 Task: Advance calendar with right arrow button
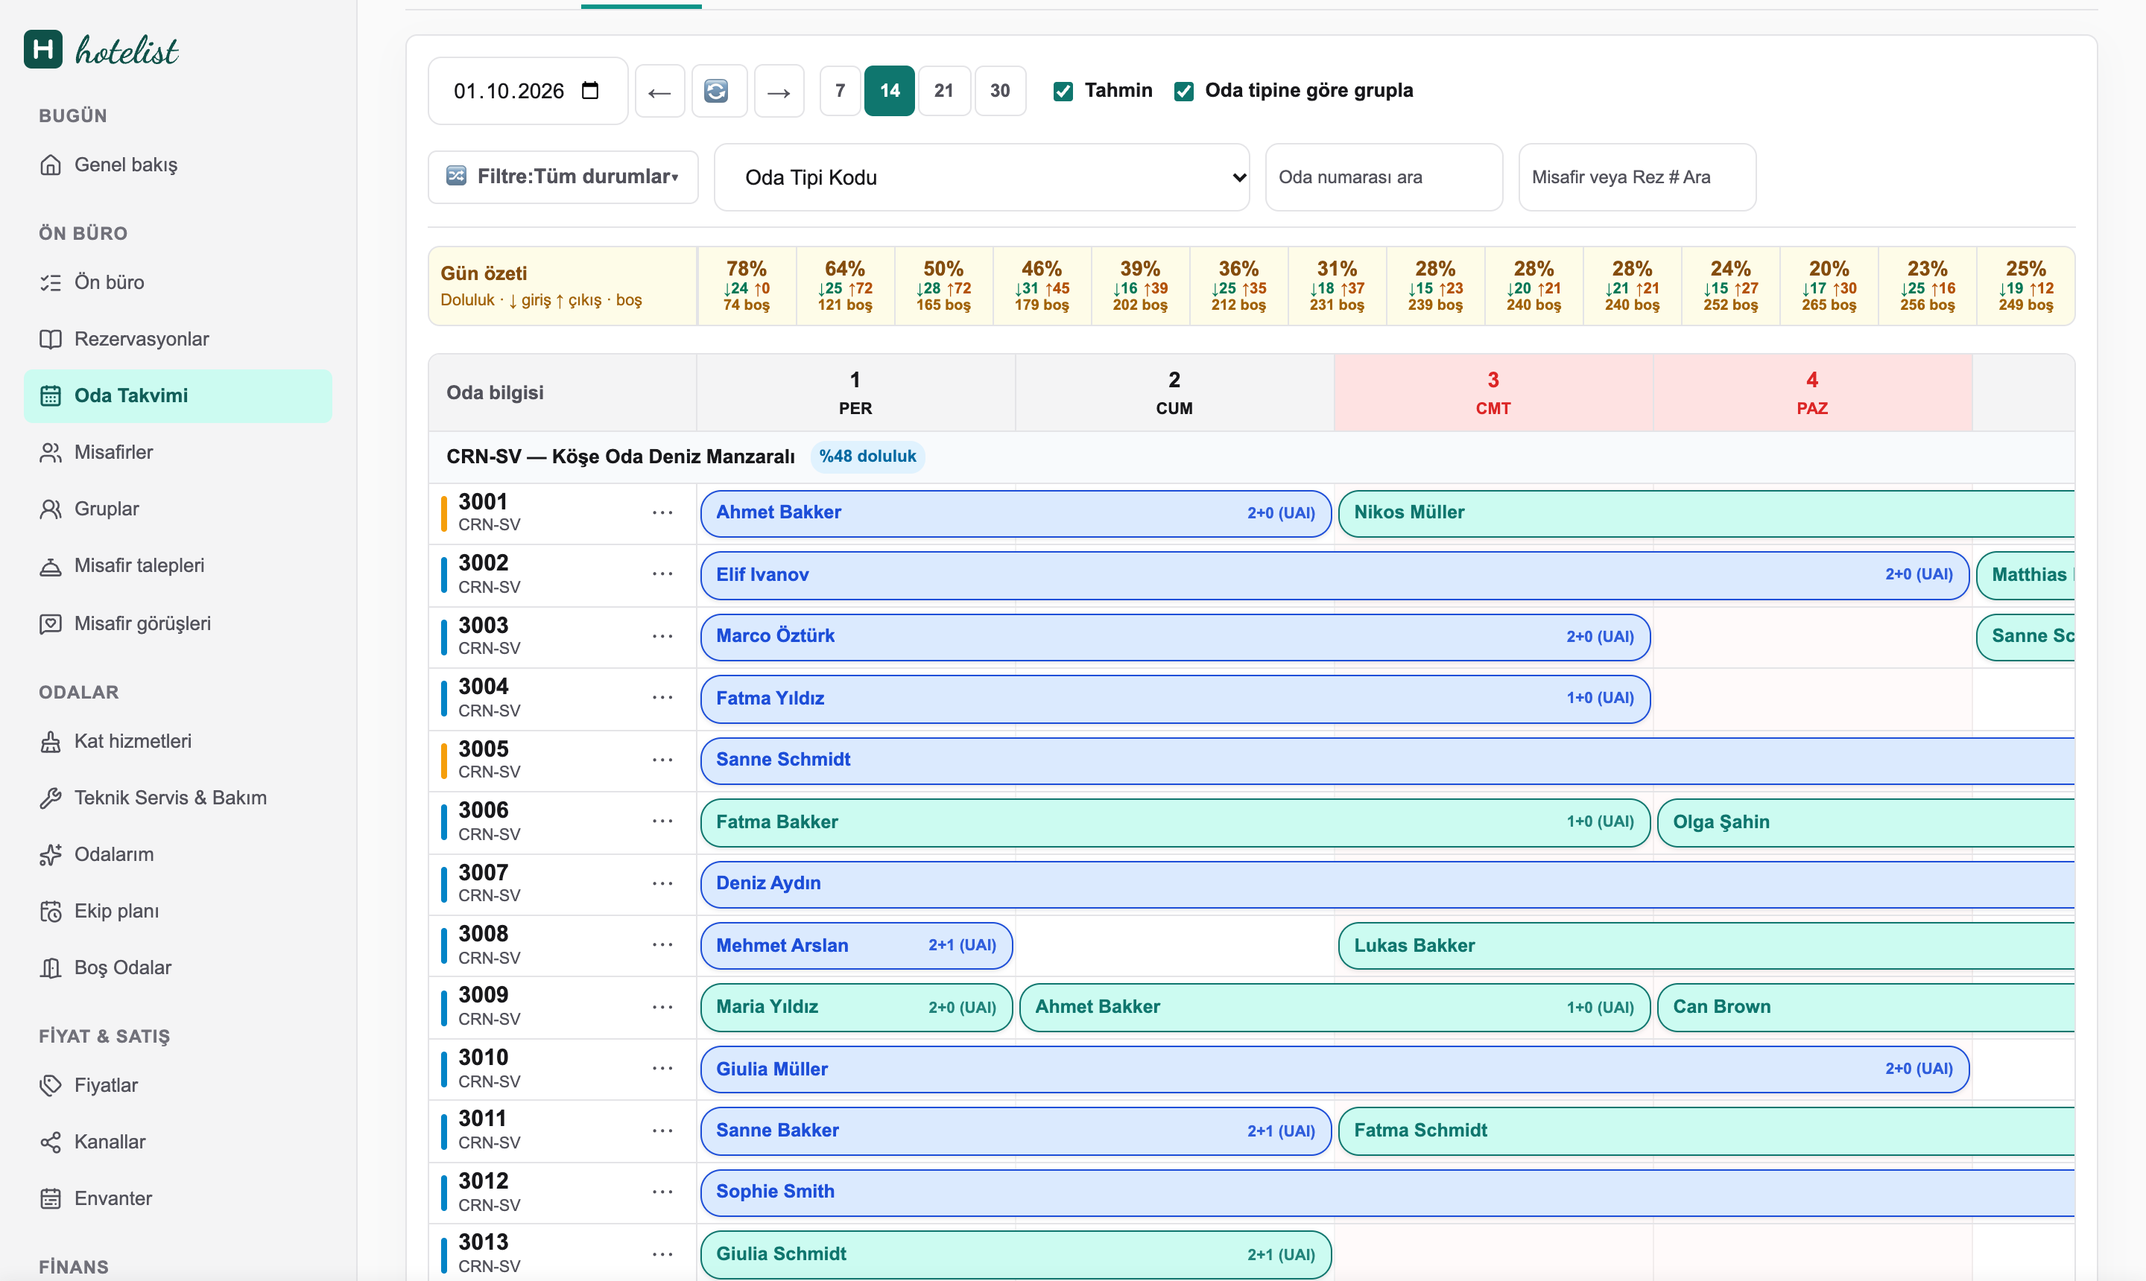click(x=779, y=91)
